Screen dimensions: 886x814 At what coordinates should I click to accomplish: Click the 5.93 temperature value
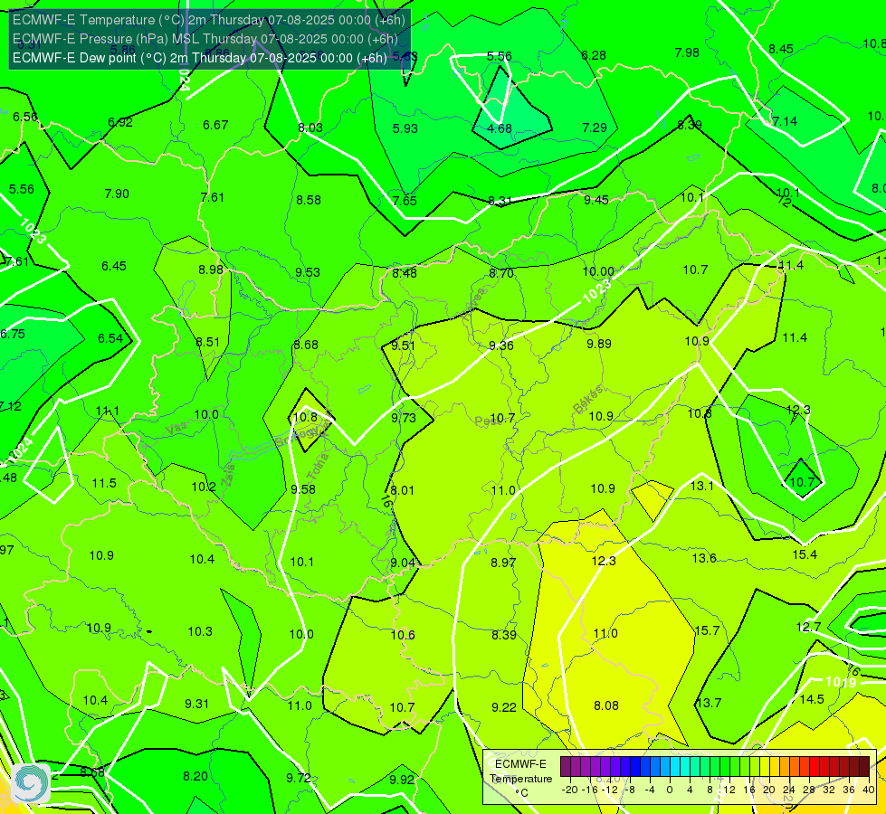pos(405,128)
